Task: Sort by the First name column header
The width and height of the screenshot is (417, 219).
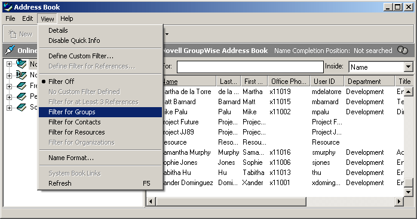Action: point(255,82)
